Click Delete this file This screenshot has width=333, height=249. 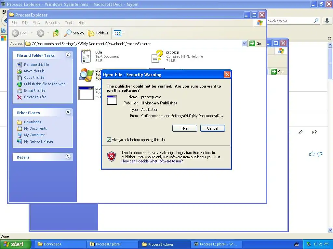pos(35,97)
